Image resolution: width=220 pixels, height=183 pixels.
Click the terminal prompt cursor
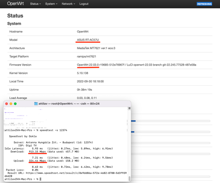(x=40, y=179)
